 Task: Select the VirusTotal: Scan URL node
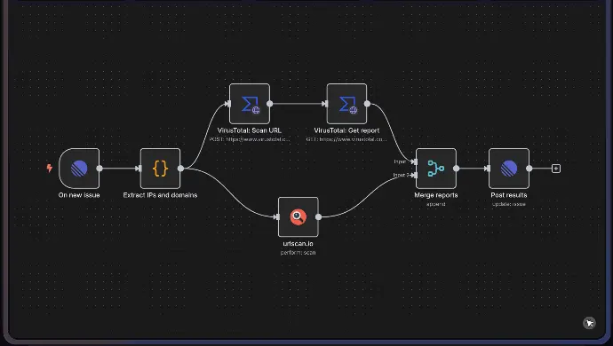(x=250, y=104)
